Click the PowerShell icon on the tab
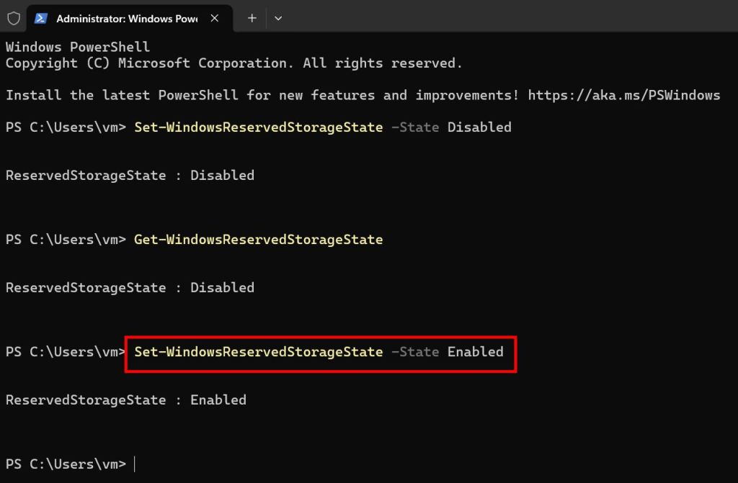The width and height of the screenshot is (738, 483). tap(41, 18)
